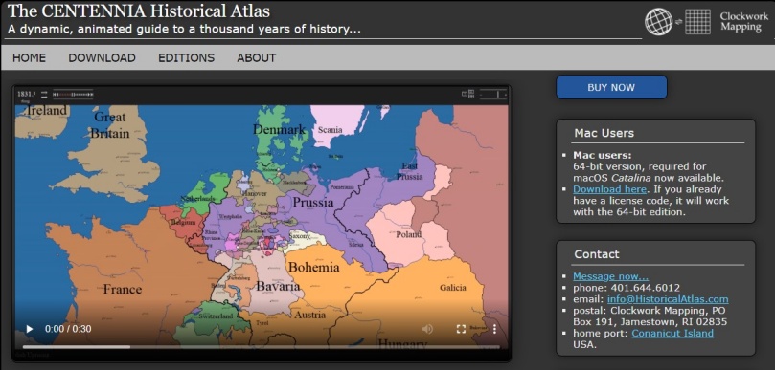The image size is (775, 370).
Task: Open the video's three-dot options menu
Action: (x=494, y=329)
